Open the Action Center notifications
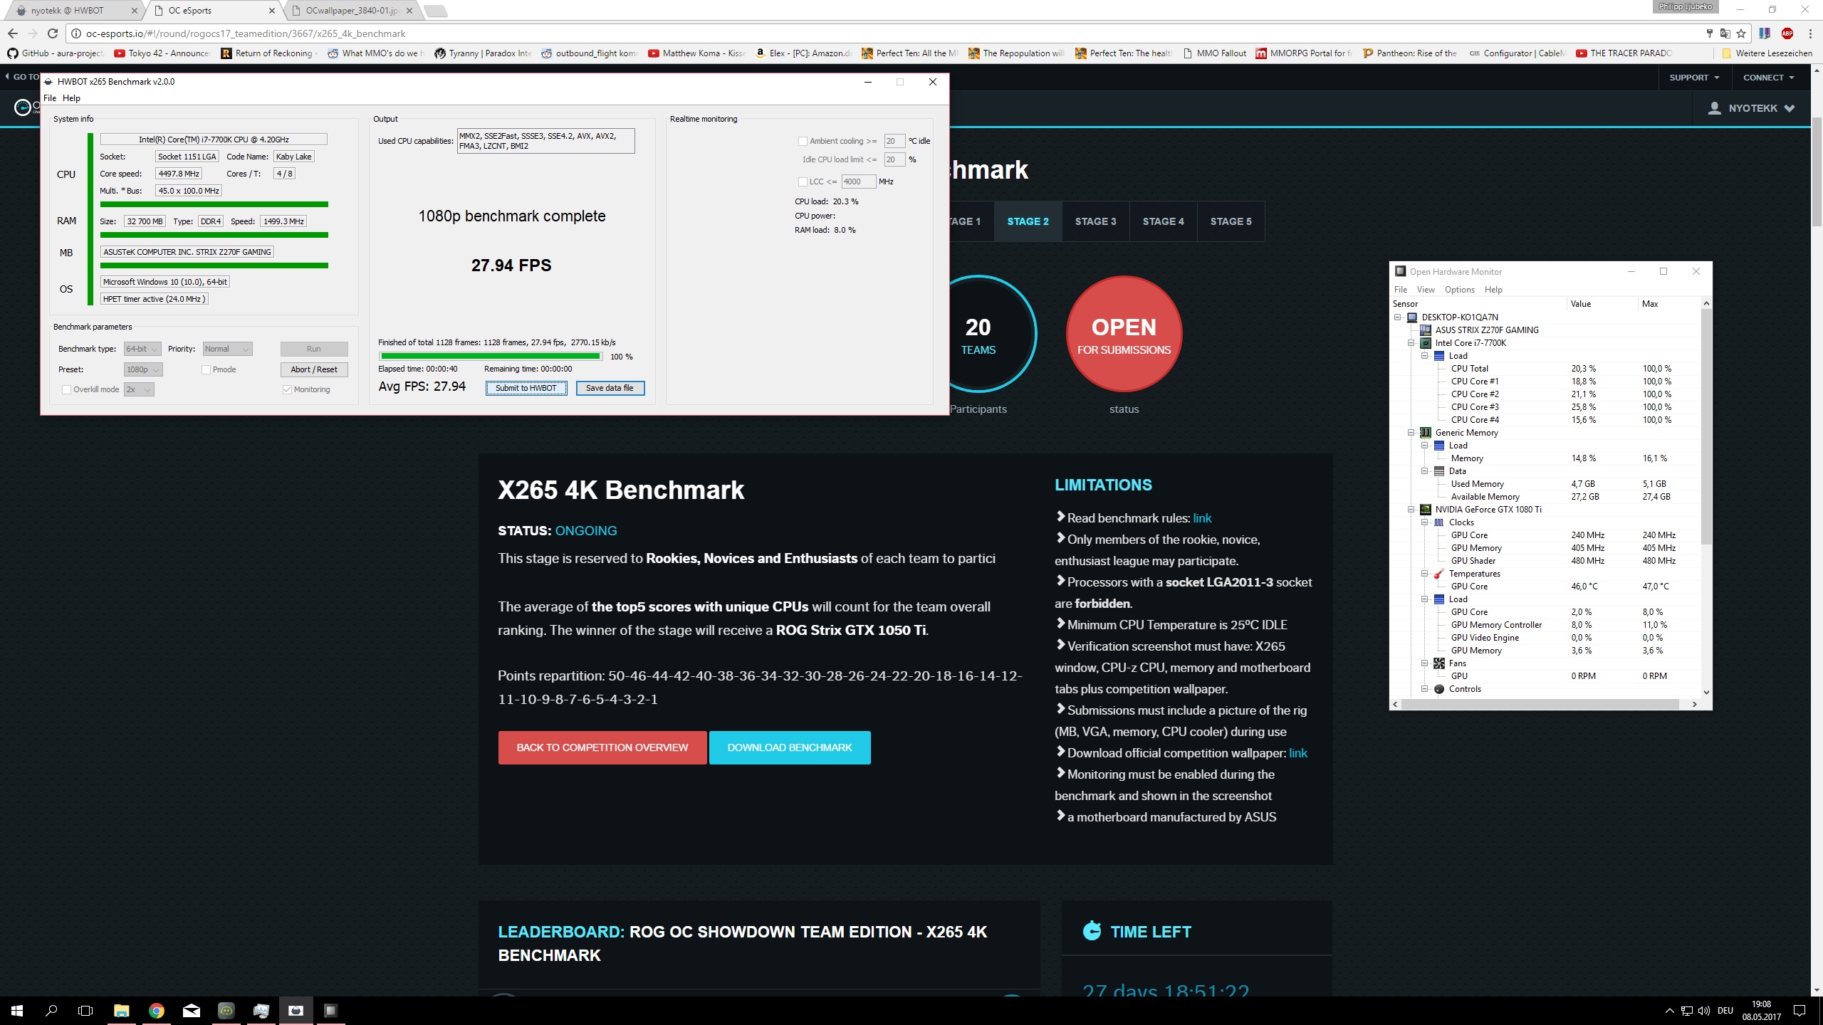 pos(1800,1011)
